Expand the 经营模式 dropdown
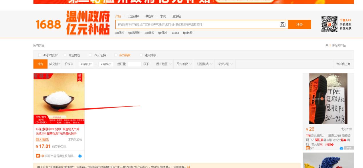Viewport: 363px width, 168px height. pos(205,64)
